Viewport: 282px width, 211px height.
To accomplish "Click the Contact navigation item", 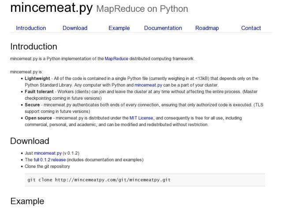I will (x=251, y=28).
